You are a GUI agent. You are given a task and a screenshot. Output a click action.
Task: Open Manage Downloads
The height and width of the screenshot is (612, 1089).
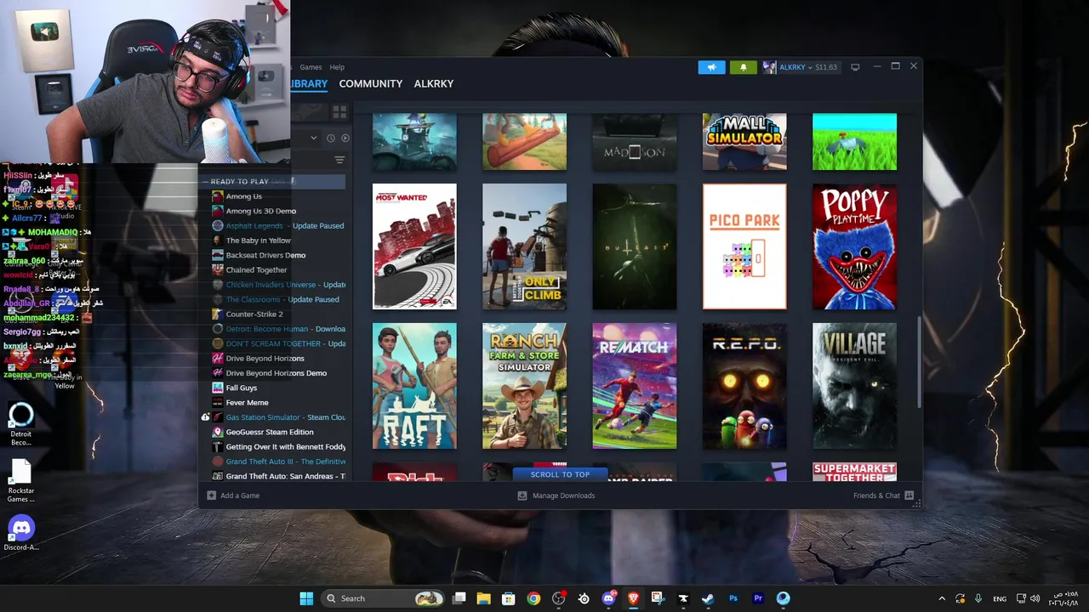[x=556, y=496]
